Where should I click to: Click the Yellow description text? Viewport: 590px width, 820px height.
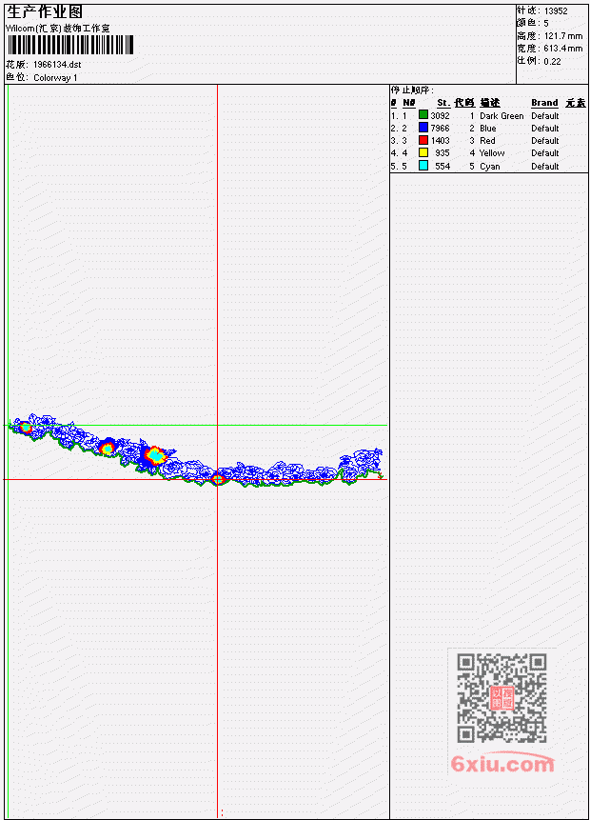(492, 153)
